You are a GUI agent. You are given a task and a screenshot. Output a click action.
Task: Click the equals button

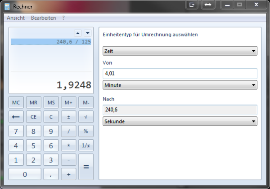coord(86,167)
